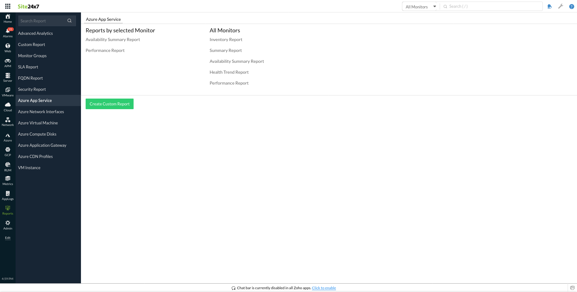The height and width of the screenshot is (292, 577).
Task: Switch to the Azure App Service tab
Action: pos(103,19)
